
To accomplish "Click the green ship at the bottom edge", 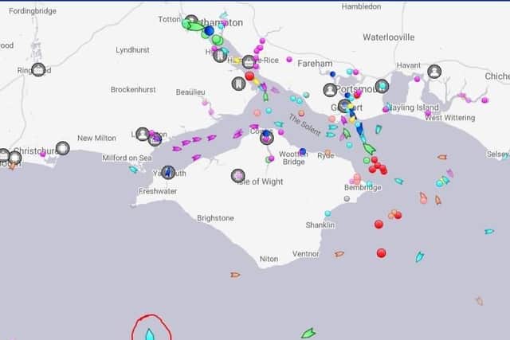I will (308, 334).
